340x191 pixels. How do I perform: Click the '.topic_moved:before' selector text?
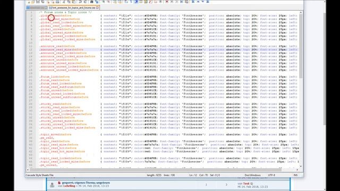pos(55,134)
